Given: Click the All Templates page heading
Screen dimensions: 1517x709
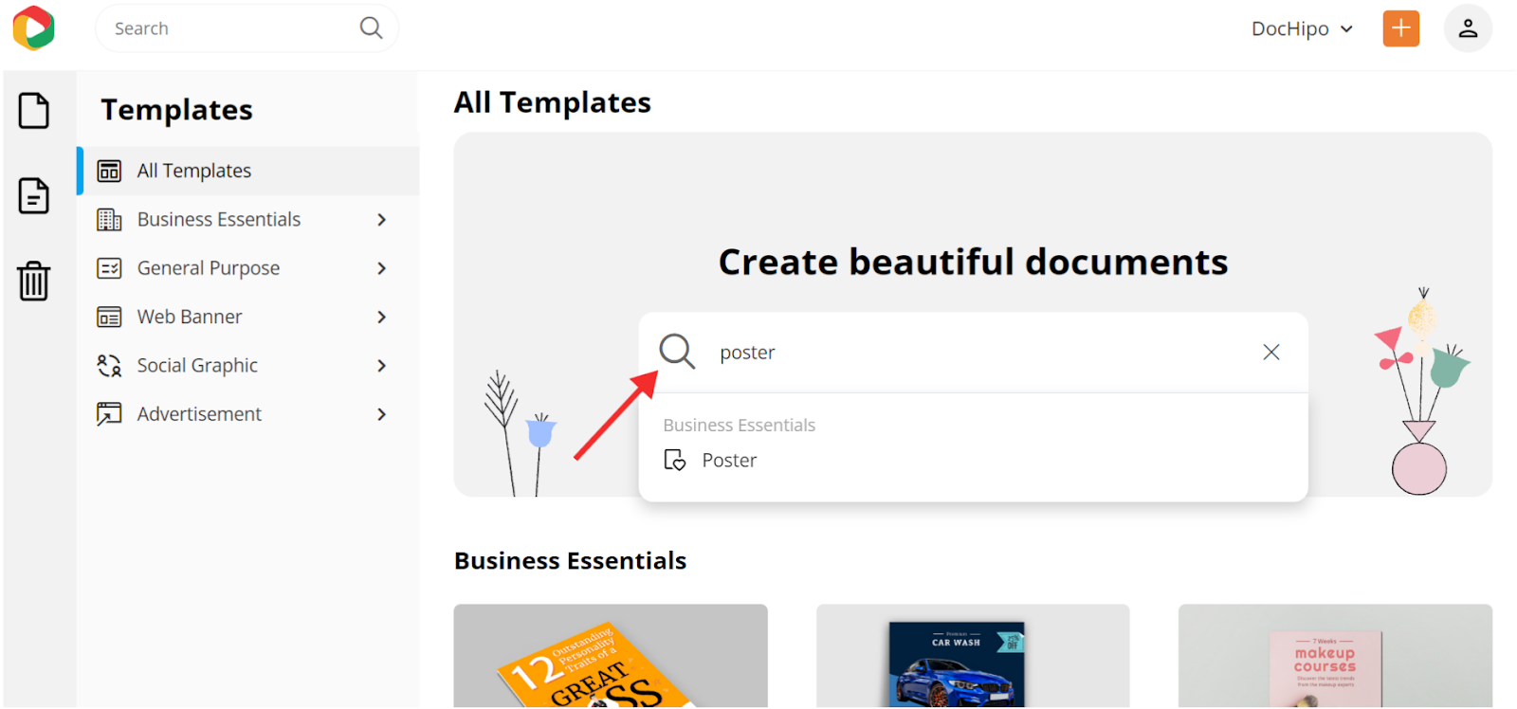Looking at the screenshot, I should click(553, 102).
